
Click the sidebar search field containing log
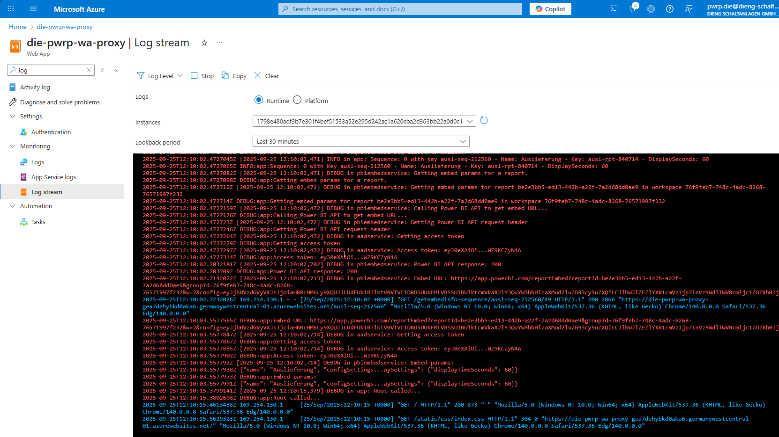pyautogui.click(x=51, y=70)
